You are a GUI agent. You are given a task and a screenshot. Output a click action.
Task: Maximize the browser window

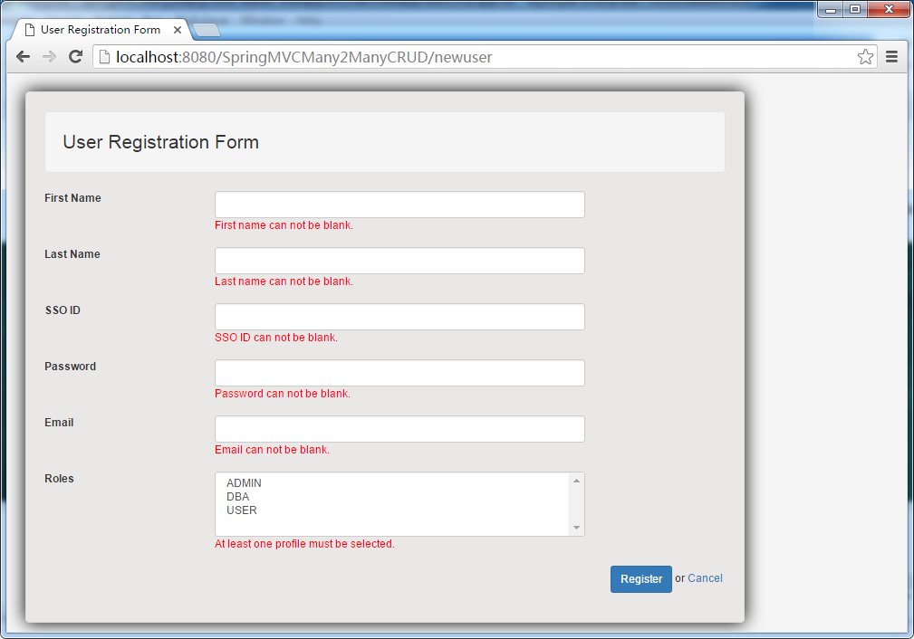pyautogui.click(x=855, y=9)
